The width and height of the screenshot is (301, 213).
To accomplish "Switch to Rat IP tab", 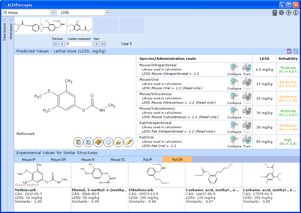I will click(x=148, y=160).
